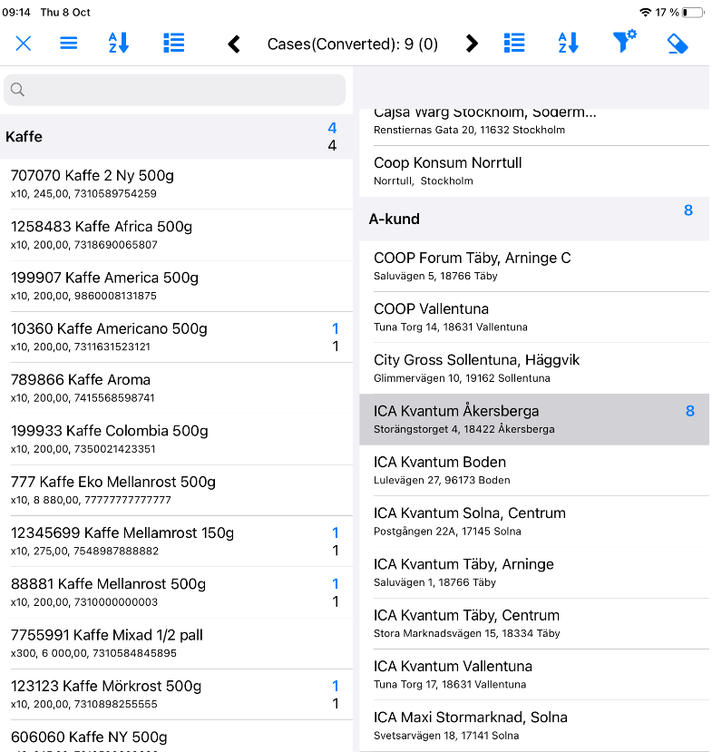Open customer ICA Kvantum Boden

534,471
